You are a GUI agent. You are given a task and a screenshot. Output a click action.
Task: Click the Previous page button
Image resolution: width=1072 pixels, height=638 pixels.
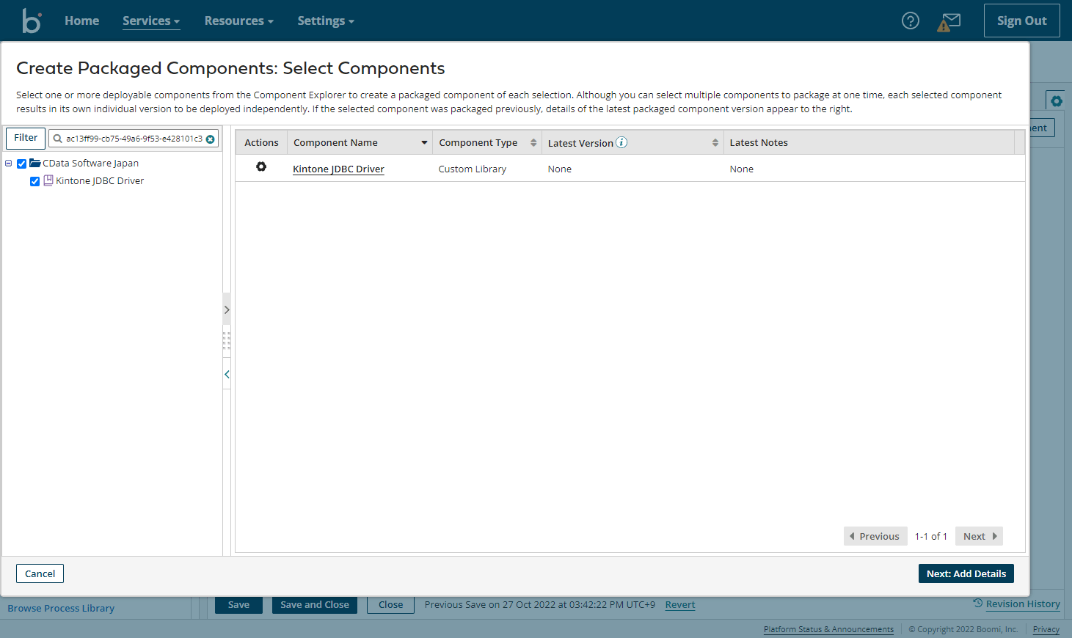[875, 536]
